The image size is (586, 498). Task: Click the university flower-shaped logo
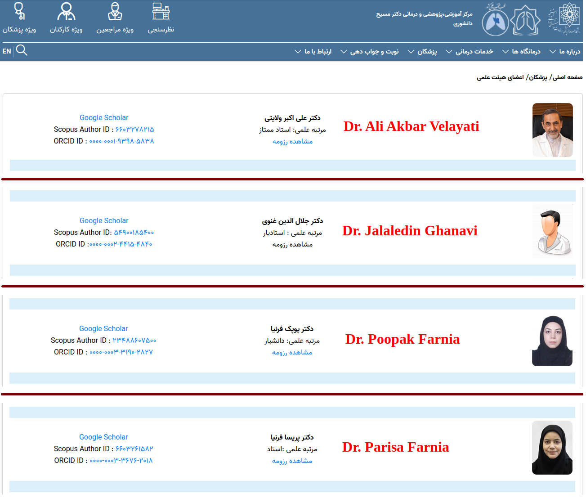click(565, 19)
